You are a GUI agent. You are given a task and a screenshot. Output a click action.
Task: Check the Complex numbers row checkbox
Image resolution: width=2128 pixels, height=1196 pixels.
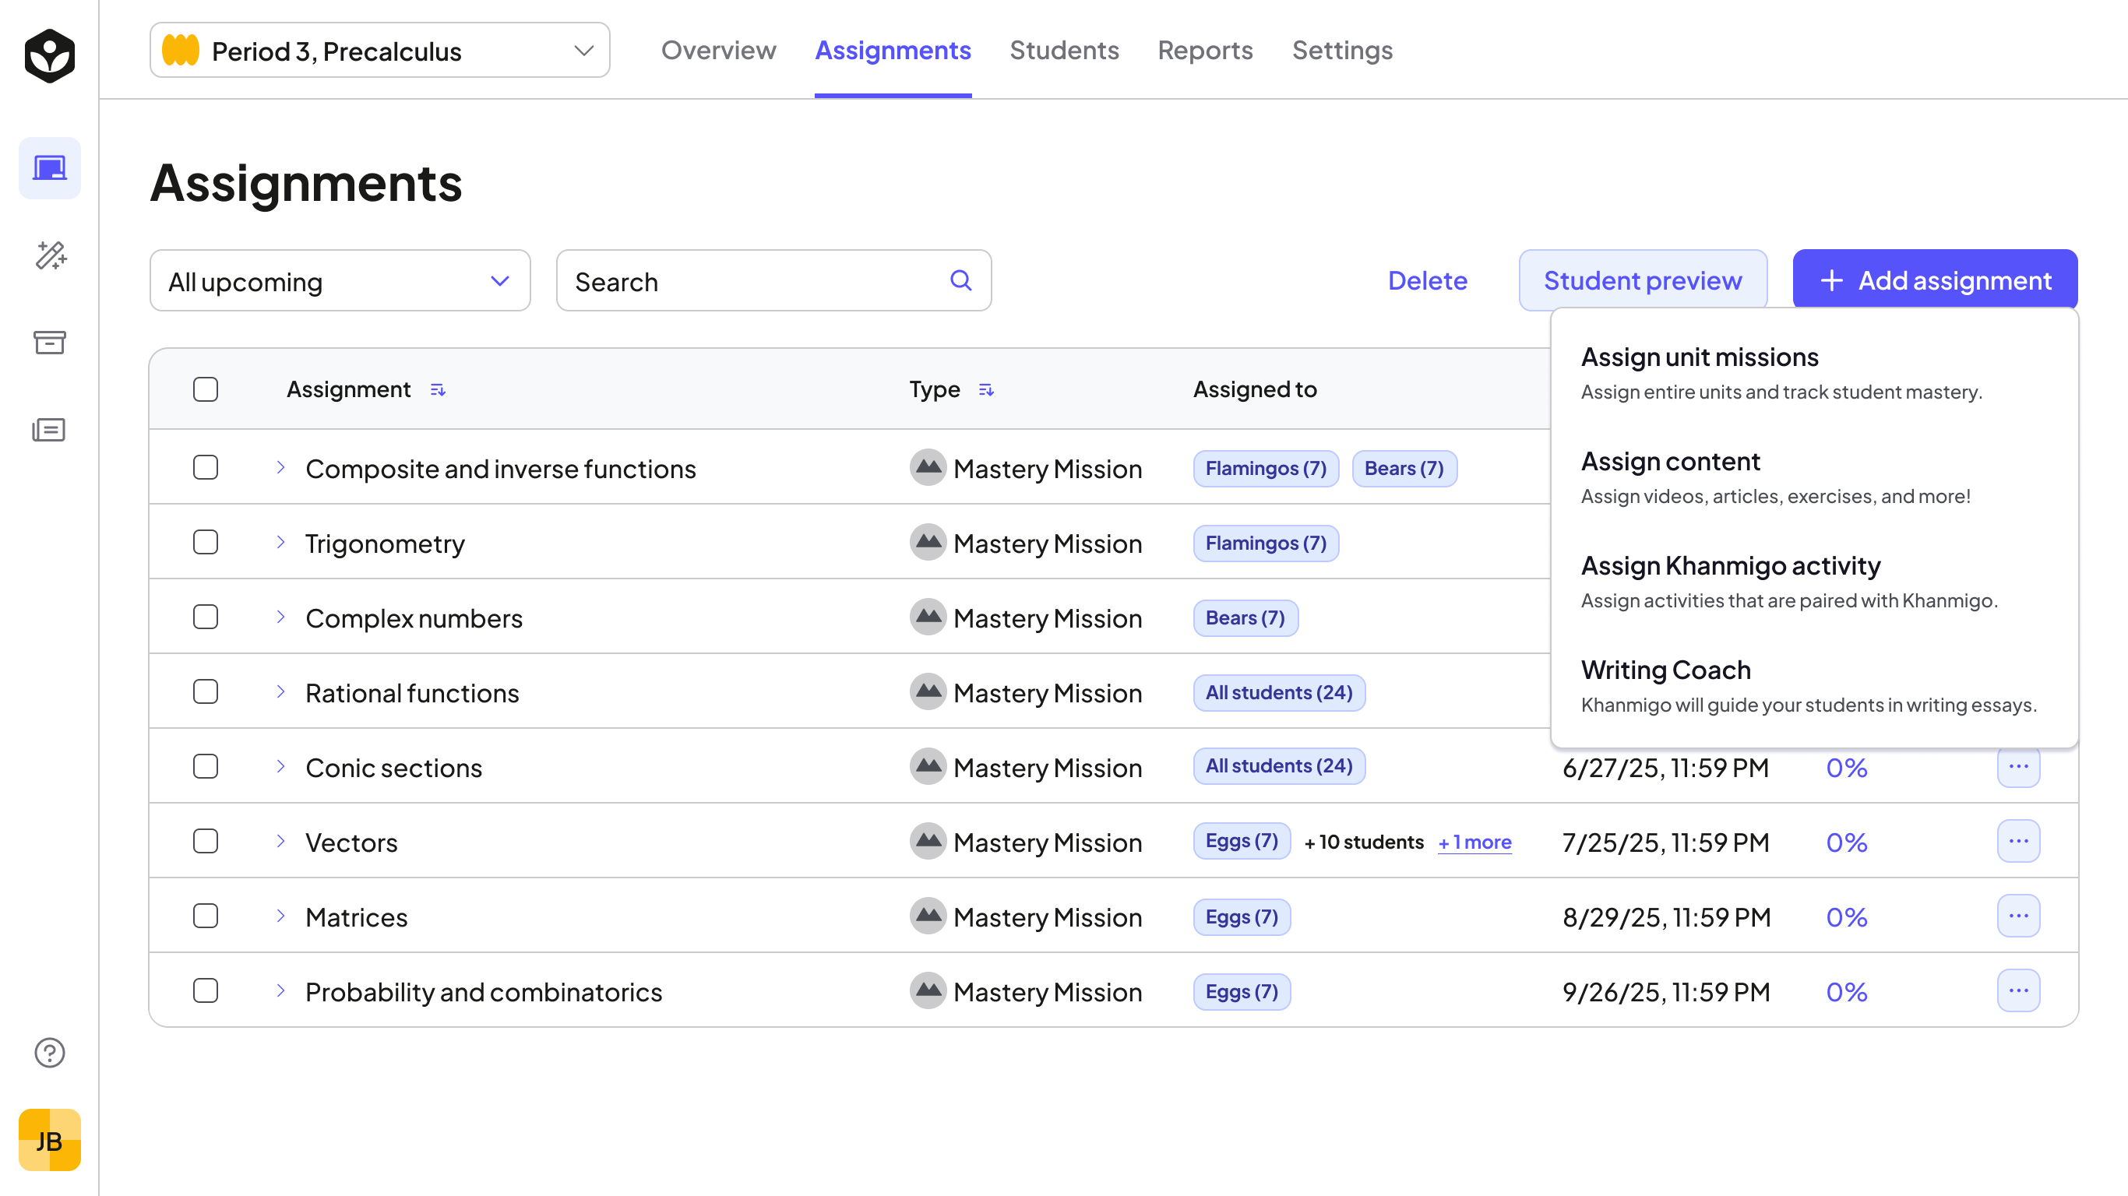point(206,617)
